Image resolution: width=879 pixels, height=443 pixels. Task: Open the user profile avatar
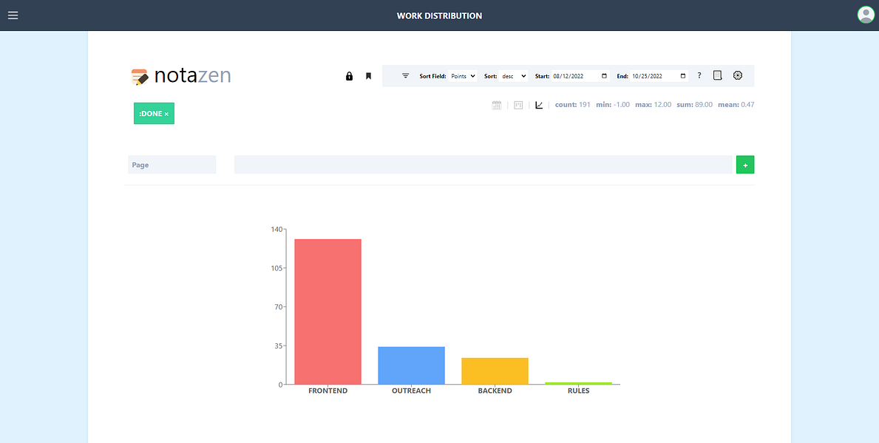(866, 15)
